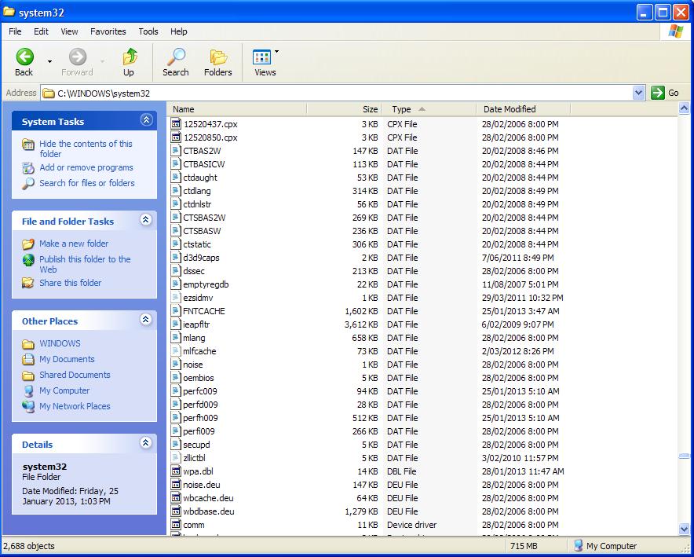Screen dimensions: 694x557
Task: Click Add or remove programs link
Action: [86, 167]
